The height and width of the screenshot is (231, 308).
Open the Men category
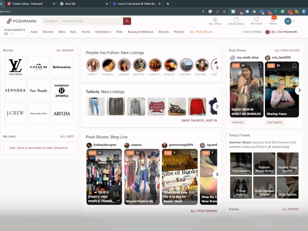pos(62,32)
